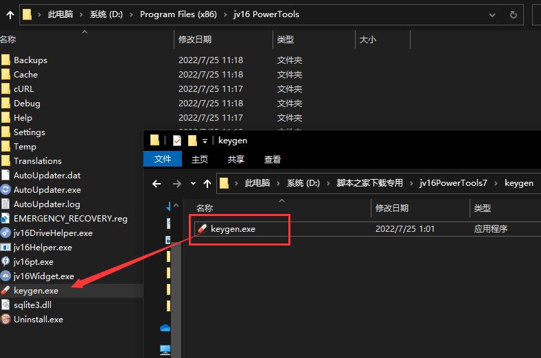Select the EMERGENCY_RECOVERY.reg file name
The image size is (541, 358).
71,219
